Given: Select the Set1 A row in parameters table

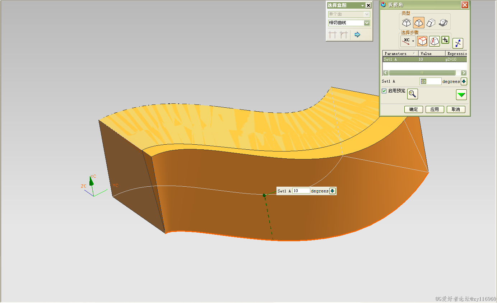Looking at the screenshot, I should coord(425,59).
